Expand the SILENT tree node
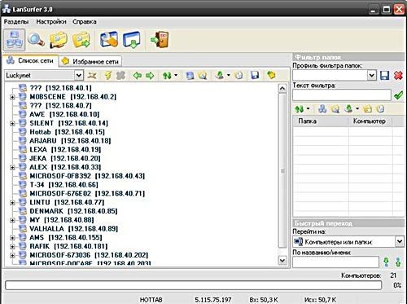 12,123
